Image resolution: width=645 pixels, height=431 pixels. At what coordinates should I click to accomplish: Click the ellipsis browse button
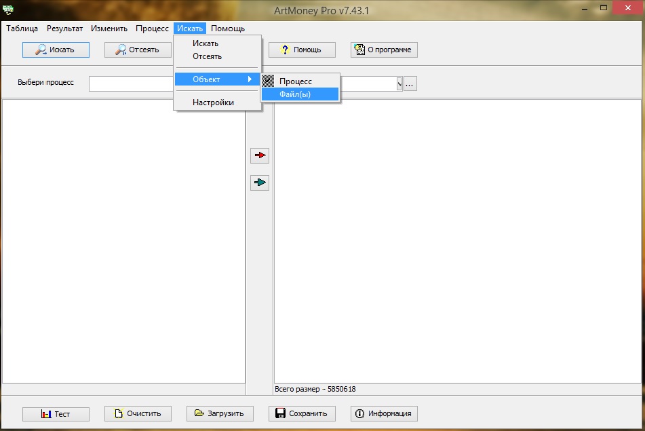[x=410, y=84]
